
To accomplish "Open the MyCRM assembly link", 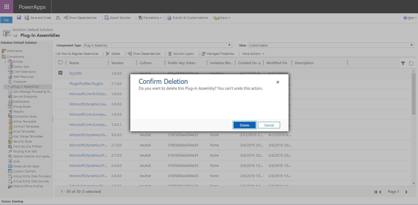I will [76, 73].
